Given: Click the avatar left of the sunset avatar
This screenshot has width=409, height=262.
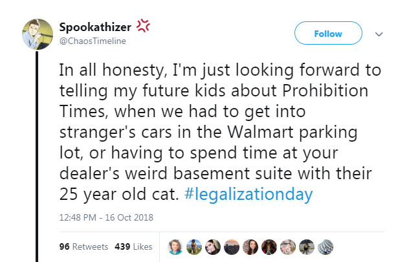Looking at the screenshot, I should [x=212, y=246].
